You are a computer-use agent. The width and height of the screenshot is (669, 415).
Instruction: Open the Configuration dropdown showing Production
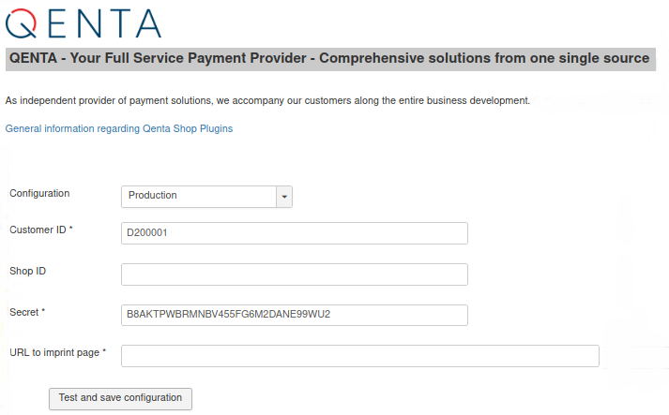pyautogui.click(x=206, y=197)
